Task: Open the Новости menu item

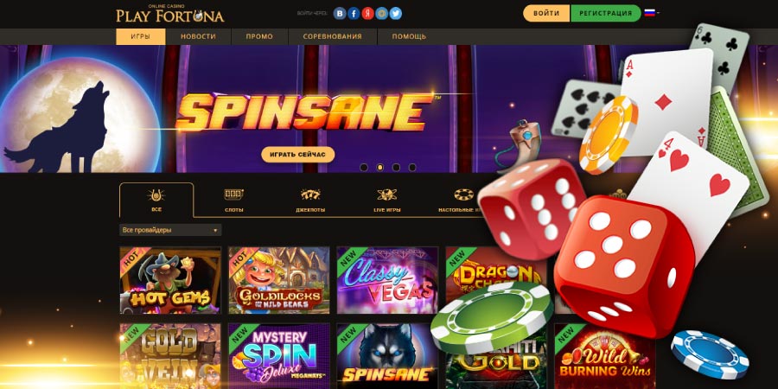Action: (198, 36)
